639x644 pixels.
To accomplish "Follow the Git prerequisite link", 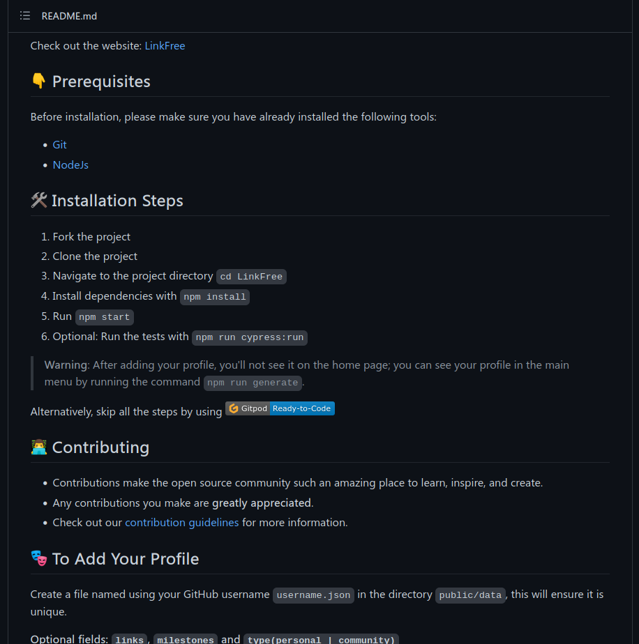I will (x=59, y=144).
